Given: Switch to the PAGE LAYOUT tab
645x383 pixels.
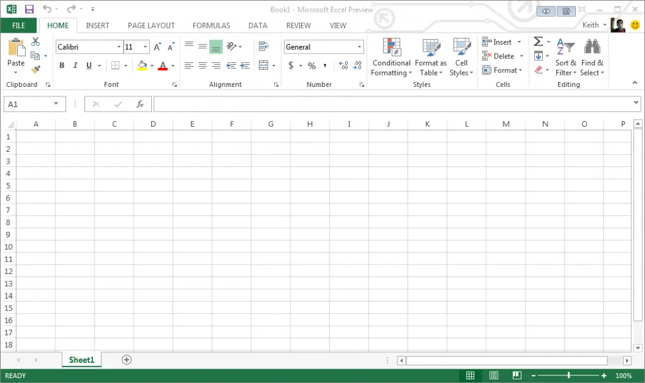Looking at the screenshot, I should point(151,25).
